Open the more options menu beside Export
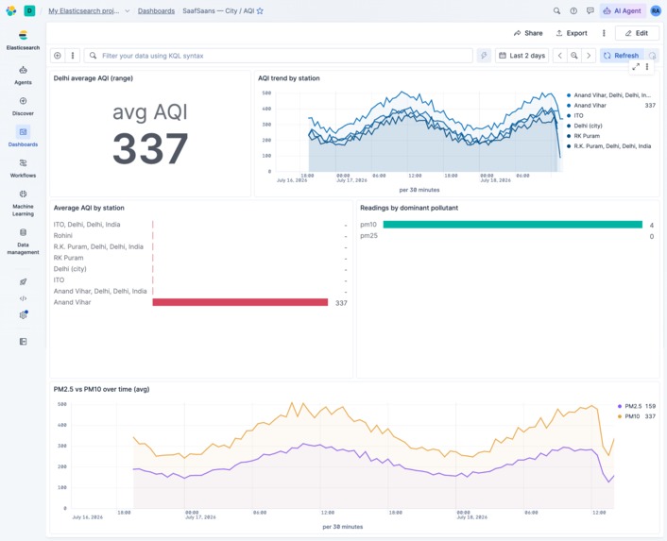 tap(604, 33)
